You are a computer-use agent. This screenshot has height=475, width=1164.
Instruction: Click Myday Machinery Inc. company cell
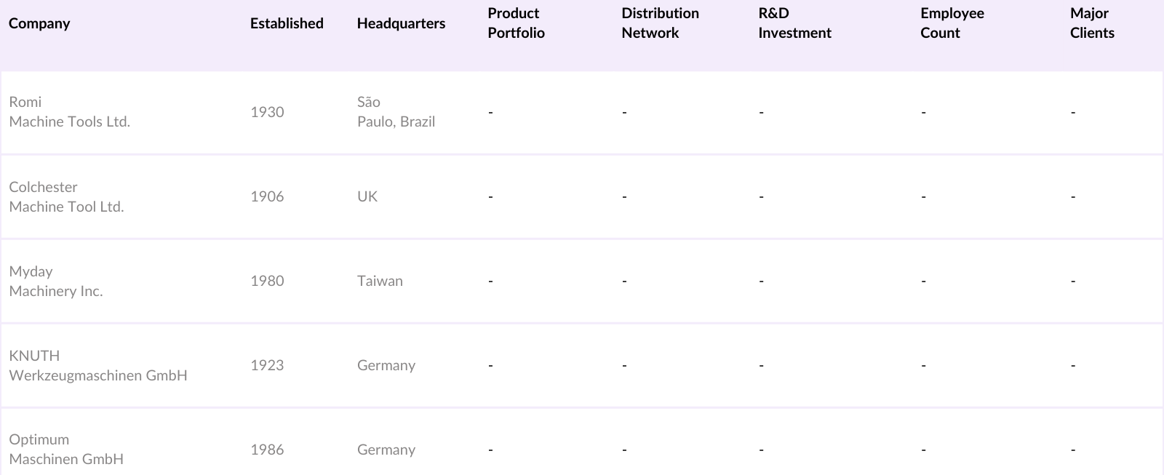tap(56, 281)
